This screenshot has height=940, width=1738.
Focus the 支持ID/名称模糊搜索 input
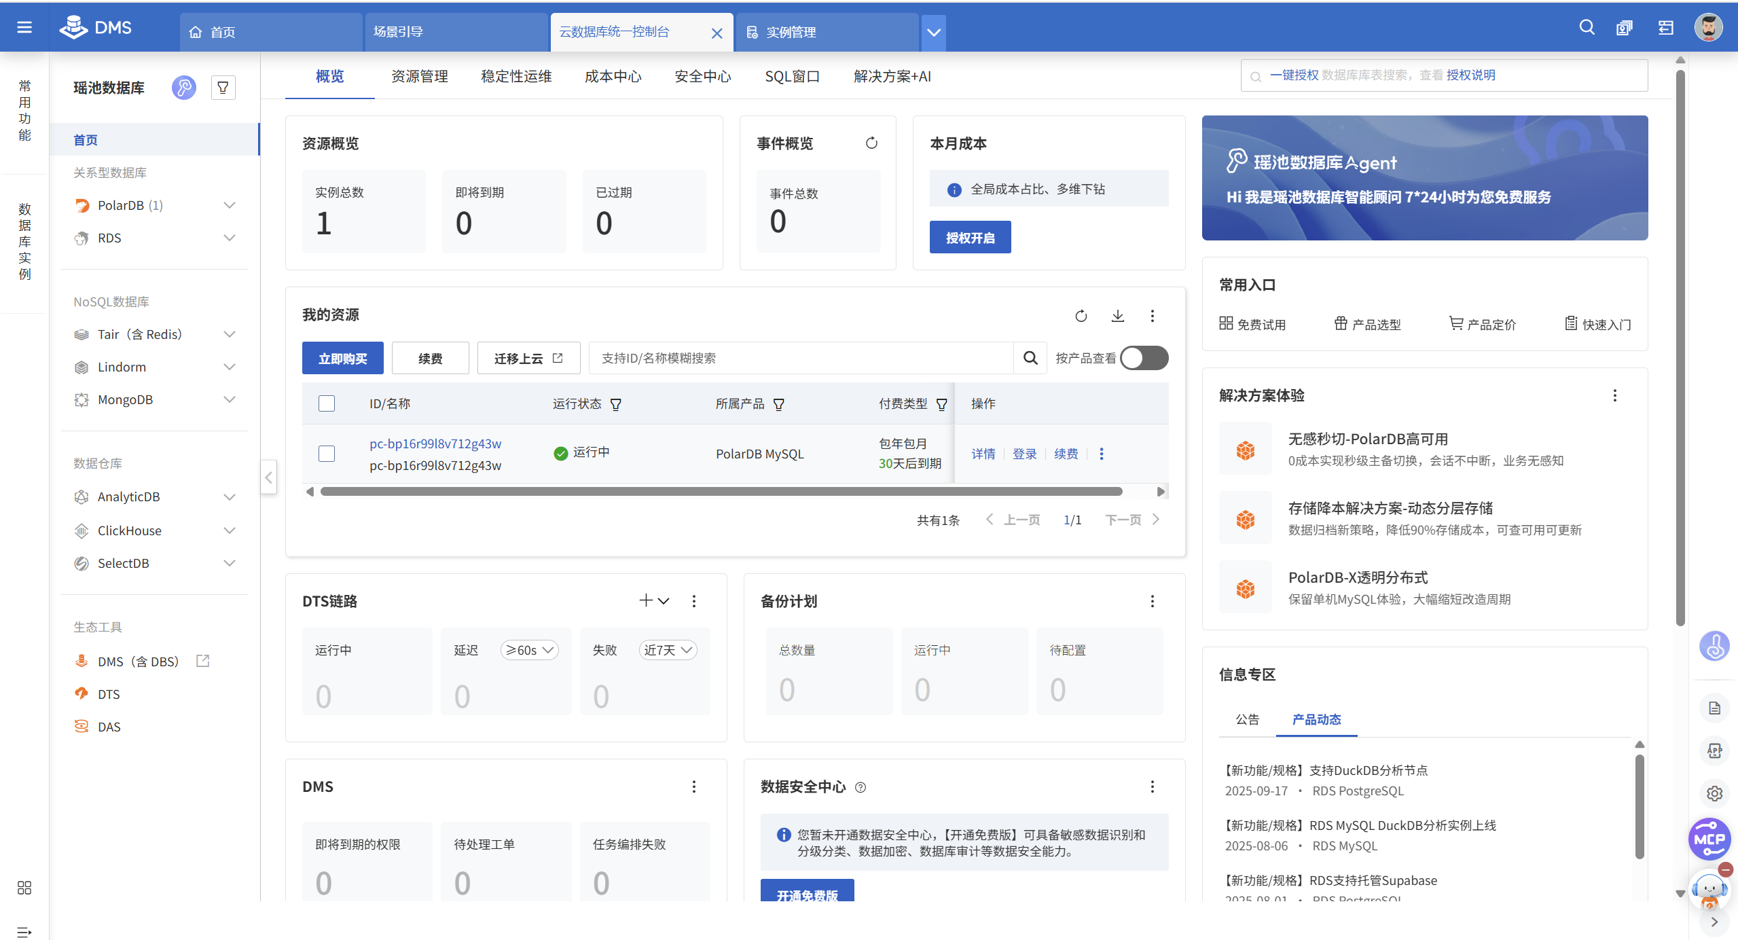click(801, 358)
